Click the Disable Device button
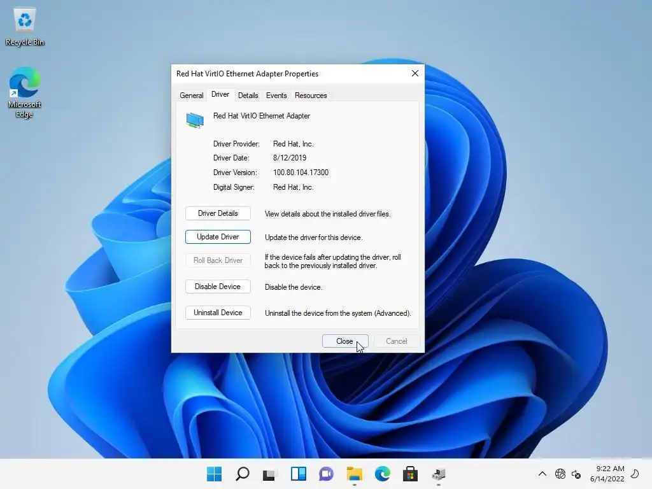Image resolution: width=652 pixels, height=489 pixels. [218, 287]
